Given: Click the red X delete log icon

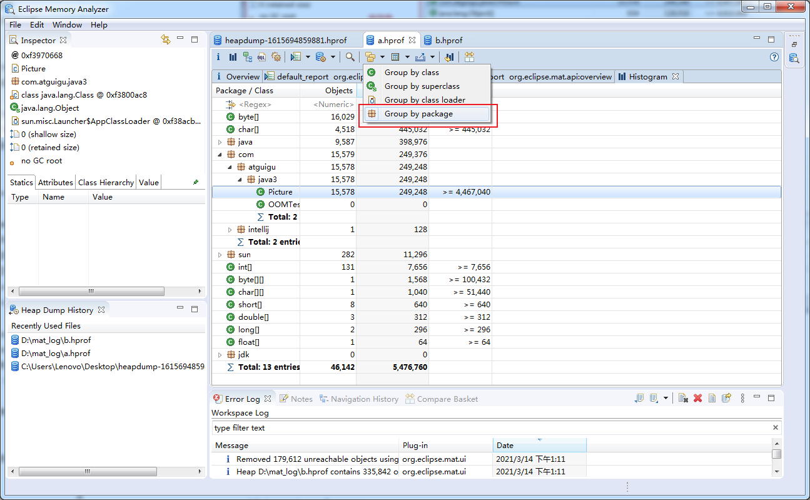Looking at the screenshot, I should [x=698, y=398].
